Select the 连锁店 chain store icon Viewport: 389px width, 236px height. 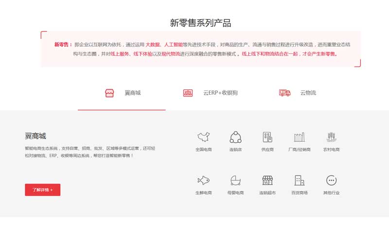click(235, 137)
